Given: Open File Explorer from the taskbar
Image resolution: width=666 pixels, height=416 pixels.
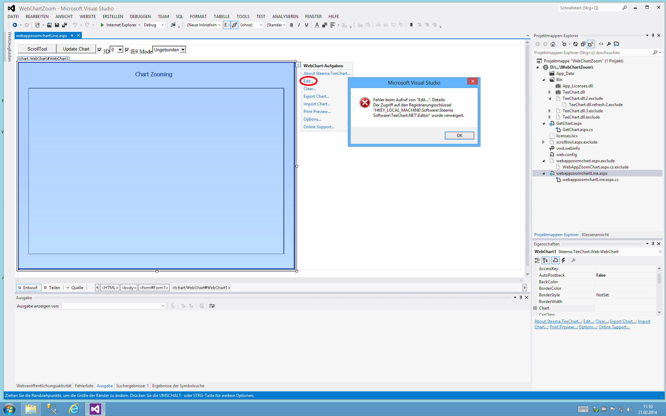Looking at the screenshot, I should [31, 409].
